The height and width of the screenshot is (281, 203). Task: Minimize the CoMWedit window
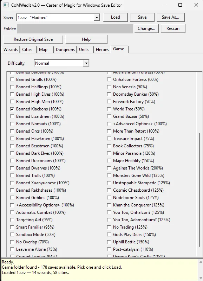coord(164,5)
